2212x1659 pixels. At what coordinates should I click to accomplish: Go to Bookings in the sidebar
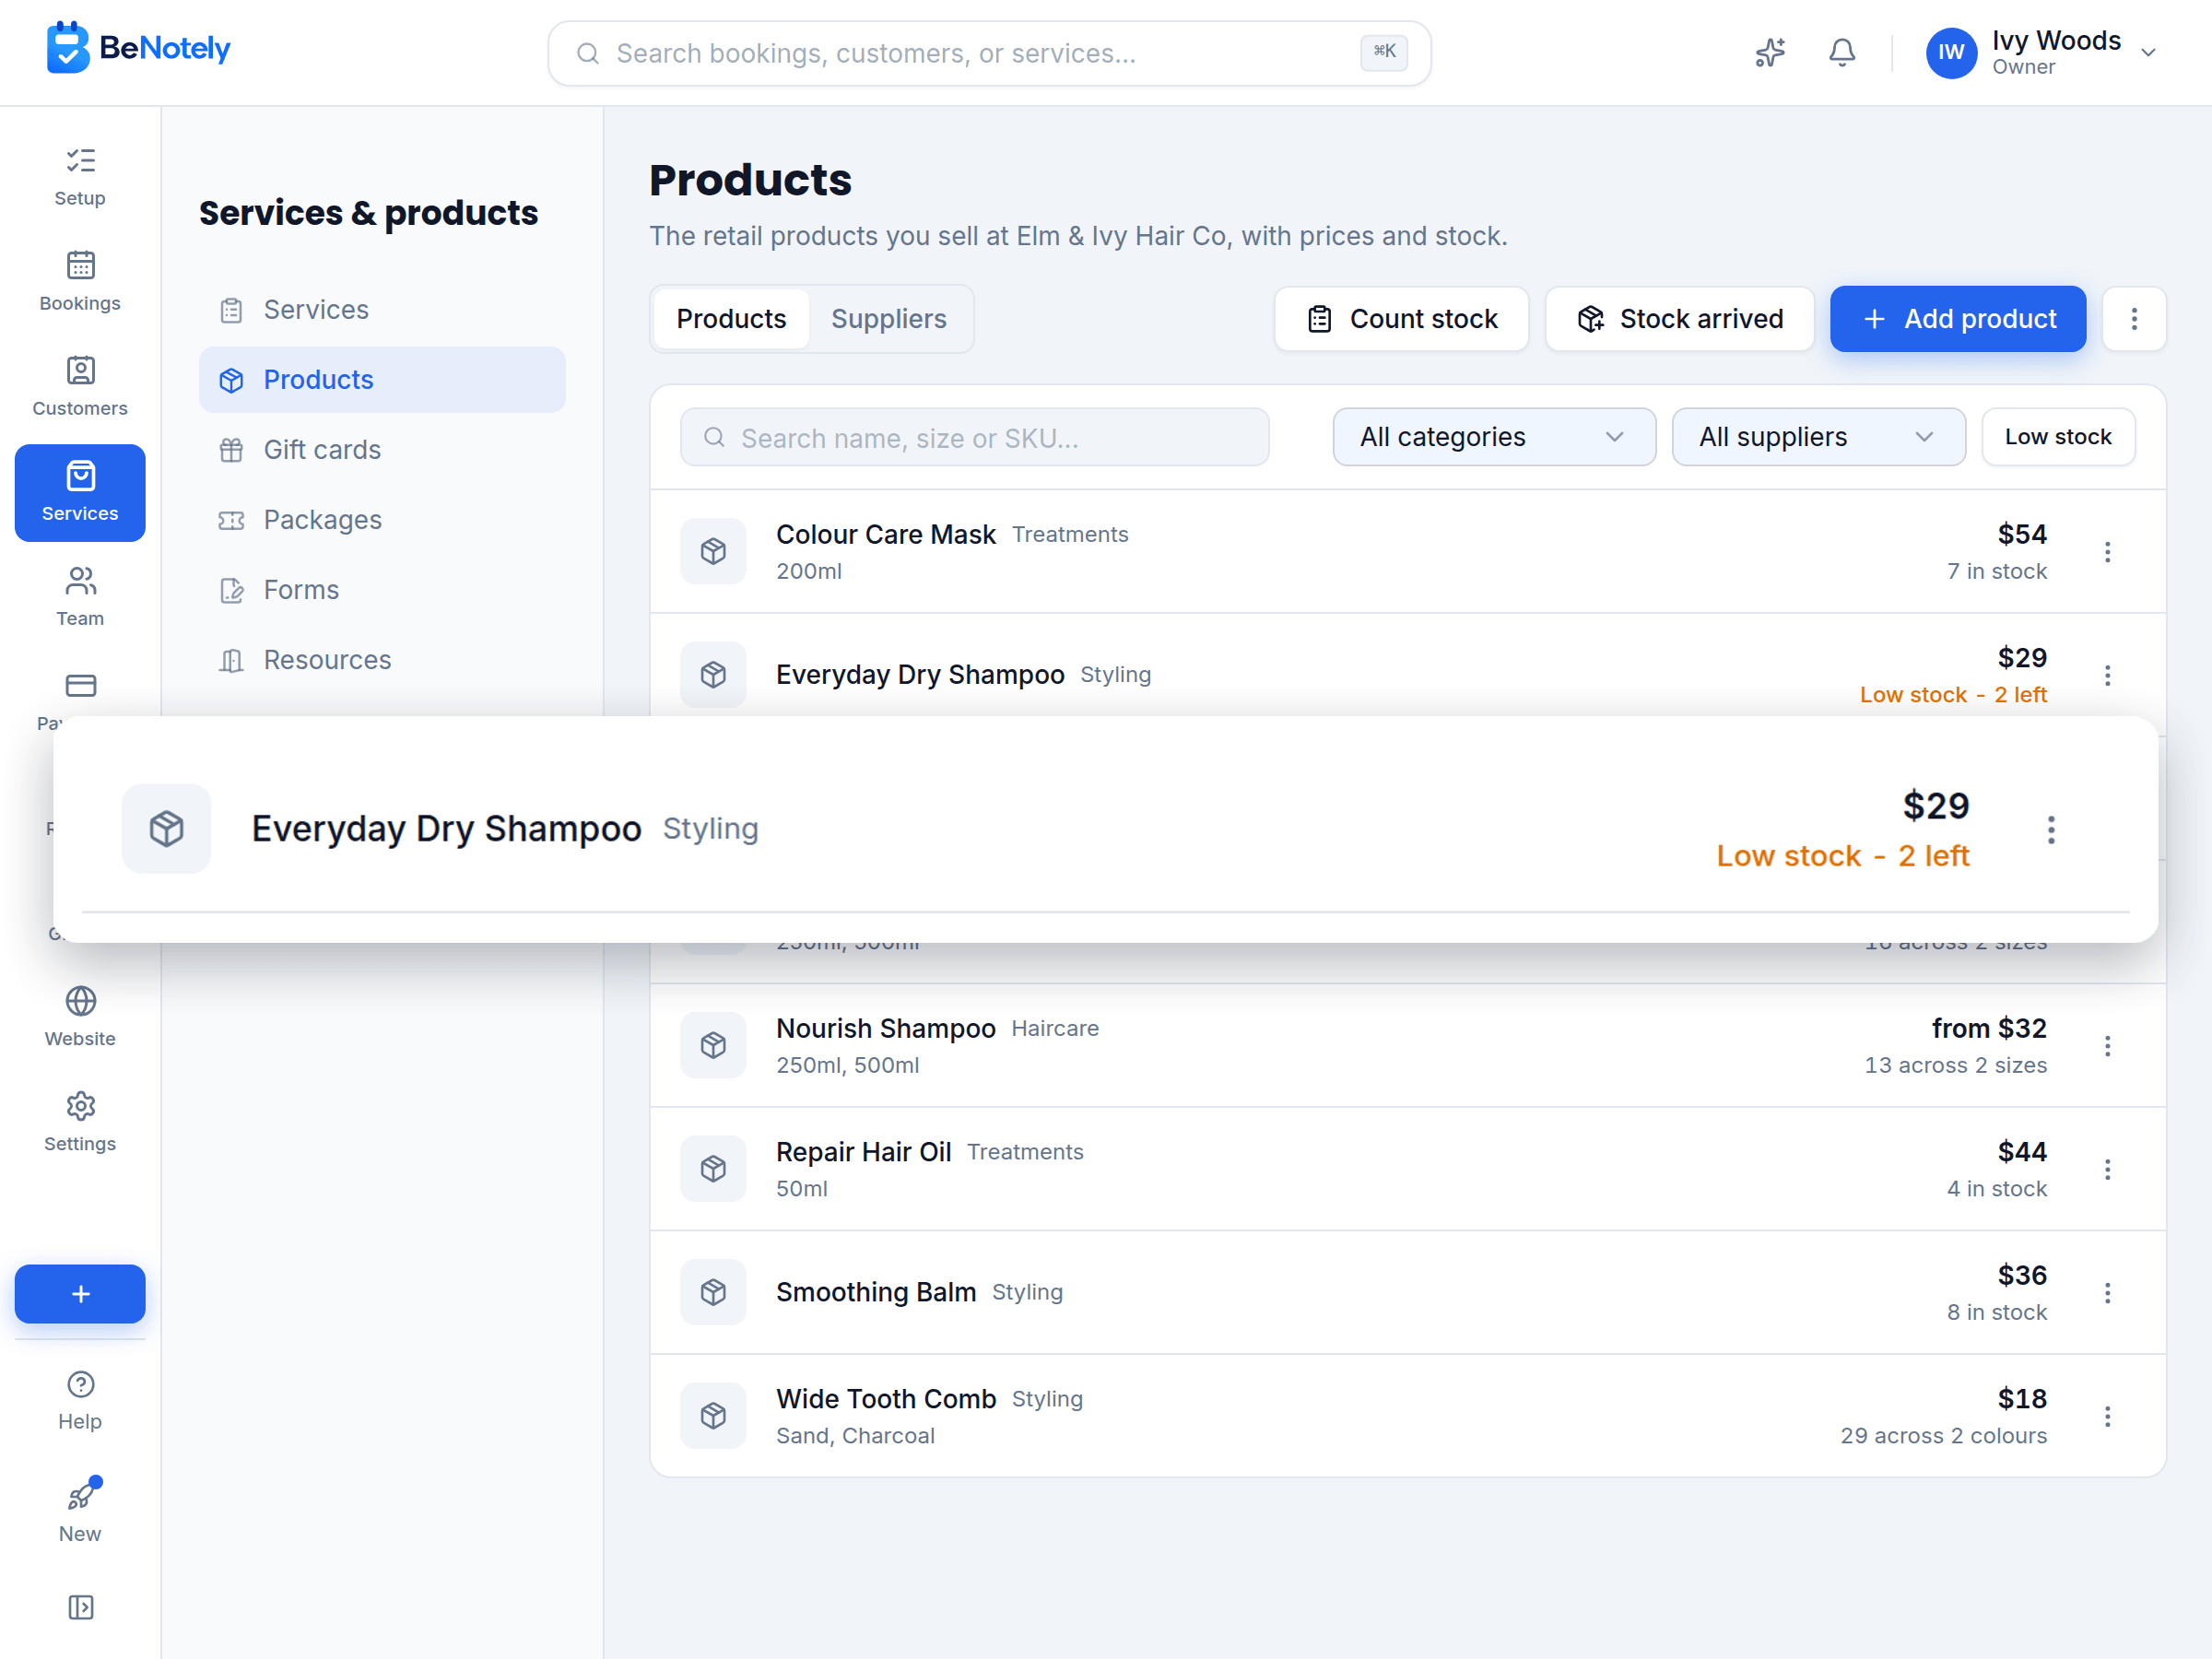[x=80, y=282]
